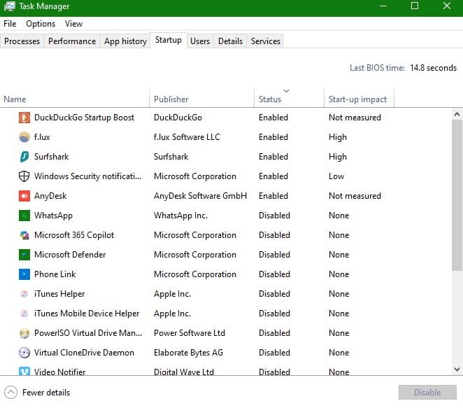Open the View menu
Screen dimensions: 463x408
pyautogui.click(x=73, y=24)
